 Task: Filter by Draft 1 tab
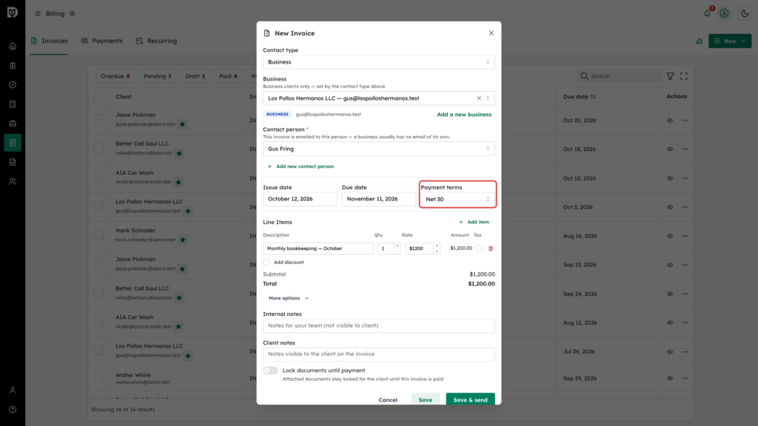click(195, 76)
